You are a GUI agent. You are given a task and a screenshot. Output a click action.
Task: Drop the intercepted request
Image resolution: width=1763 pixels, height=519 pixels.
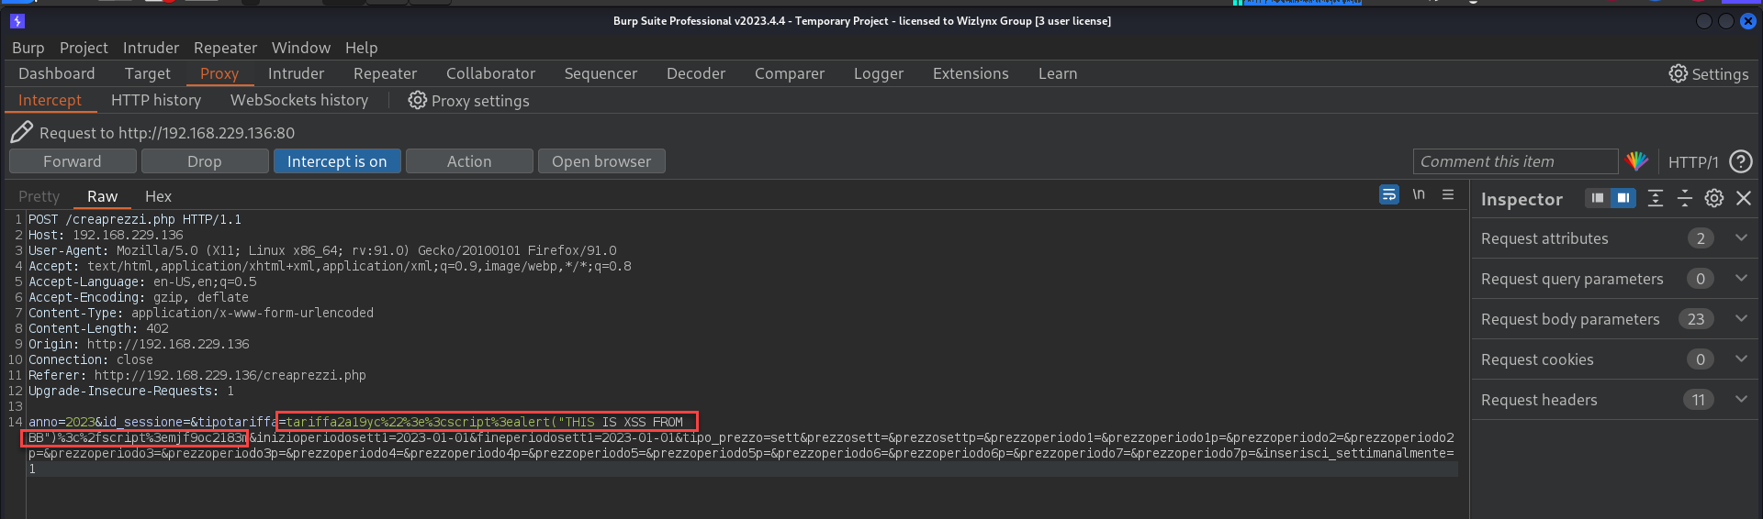click(x=205, y=161)
